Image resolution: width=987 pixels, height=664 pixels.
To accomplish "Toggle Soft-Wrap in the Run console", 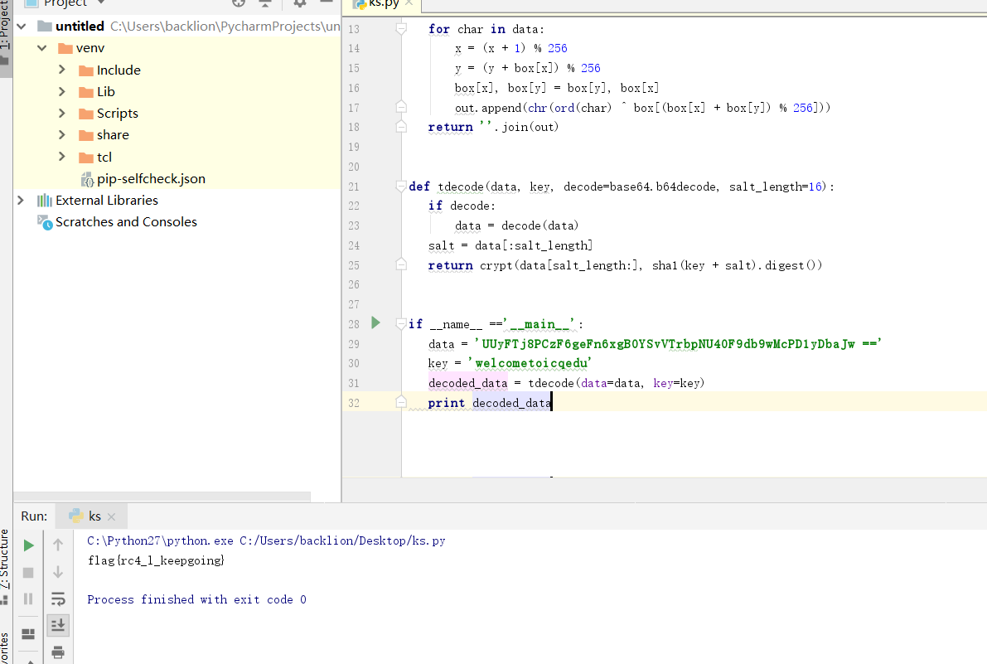I will (58, 599).
